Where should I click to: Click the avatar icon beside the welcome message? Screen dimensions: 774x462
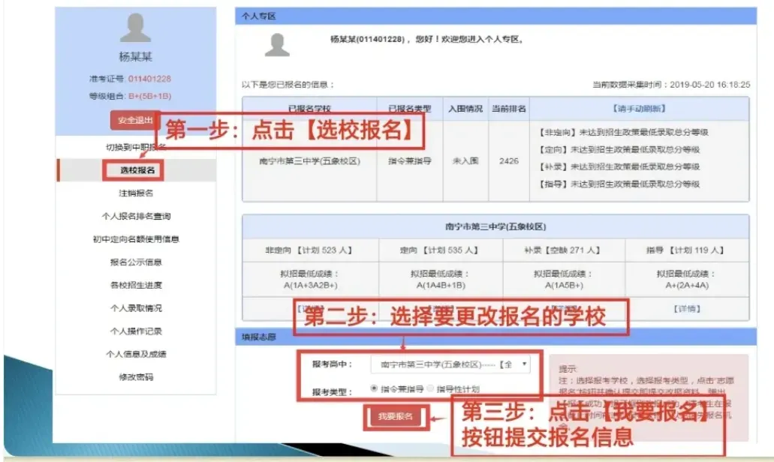click(277, 45)
